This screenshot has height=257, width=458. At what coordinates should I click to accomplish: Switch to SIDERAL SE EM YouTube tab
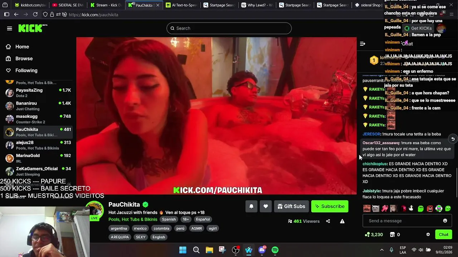[x=68, y=5]
